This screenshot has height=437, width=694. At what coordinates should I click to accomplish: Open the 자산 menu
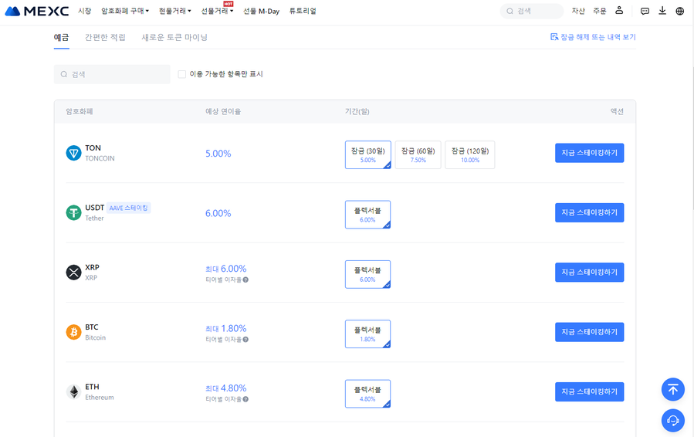(x=578, y=11)
